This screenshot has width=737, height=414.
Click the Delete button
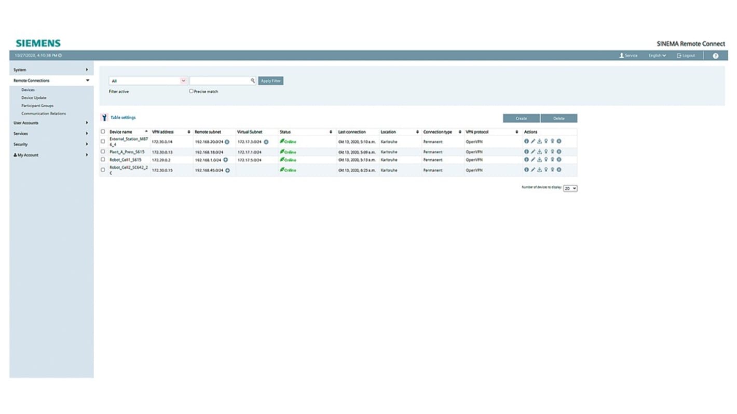[559, 118]
